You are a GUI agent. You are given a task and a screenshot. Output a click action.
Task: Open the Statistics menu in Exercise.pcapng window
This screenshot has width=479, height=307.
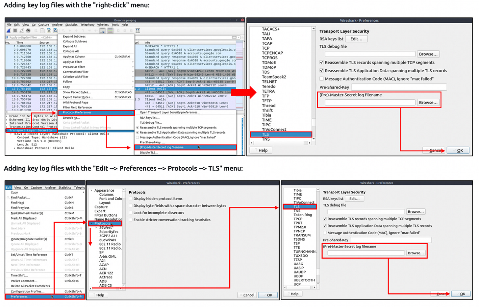[71, 25]
